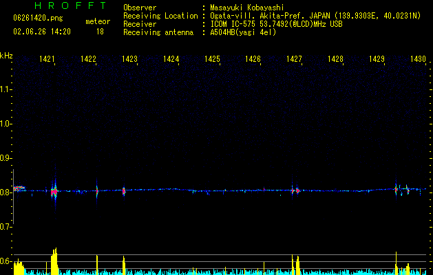Click the meteor label
Screen dimensions: 433x275
98,21
